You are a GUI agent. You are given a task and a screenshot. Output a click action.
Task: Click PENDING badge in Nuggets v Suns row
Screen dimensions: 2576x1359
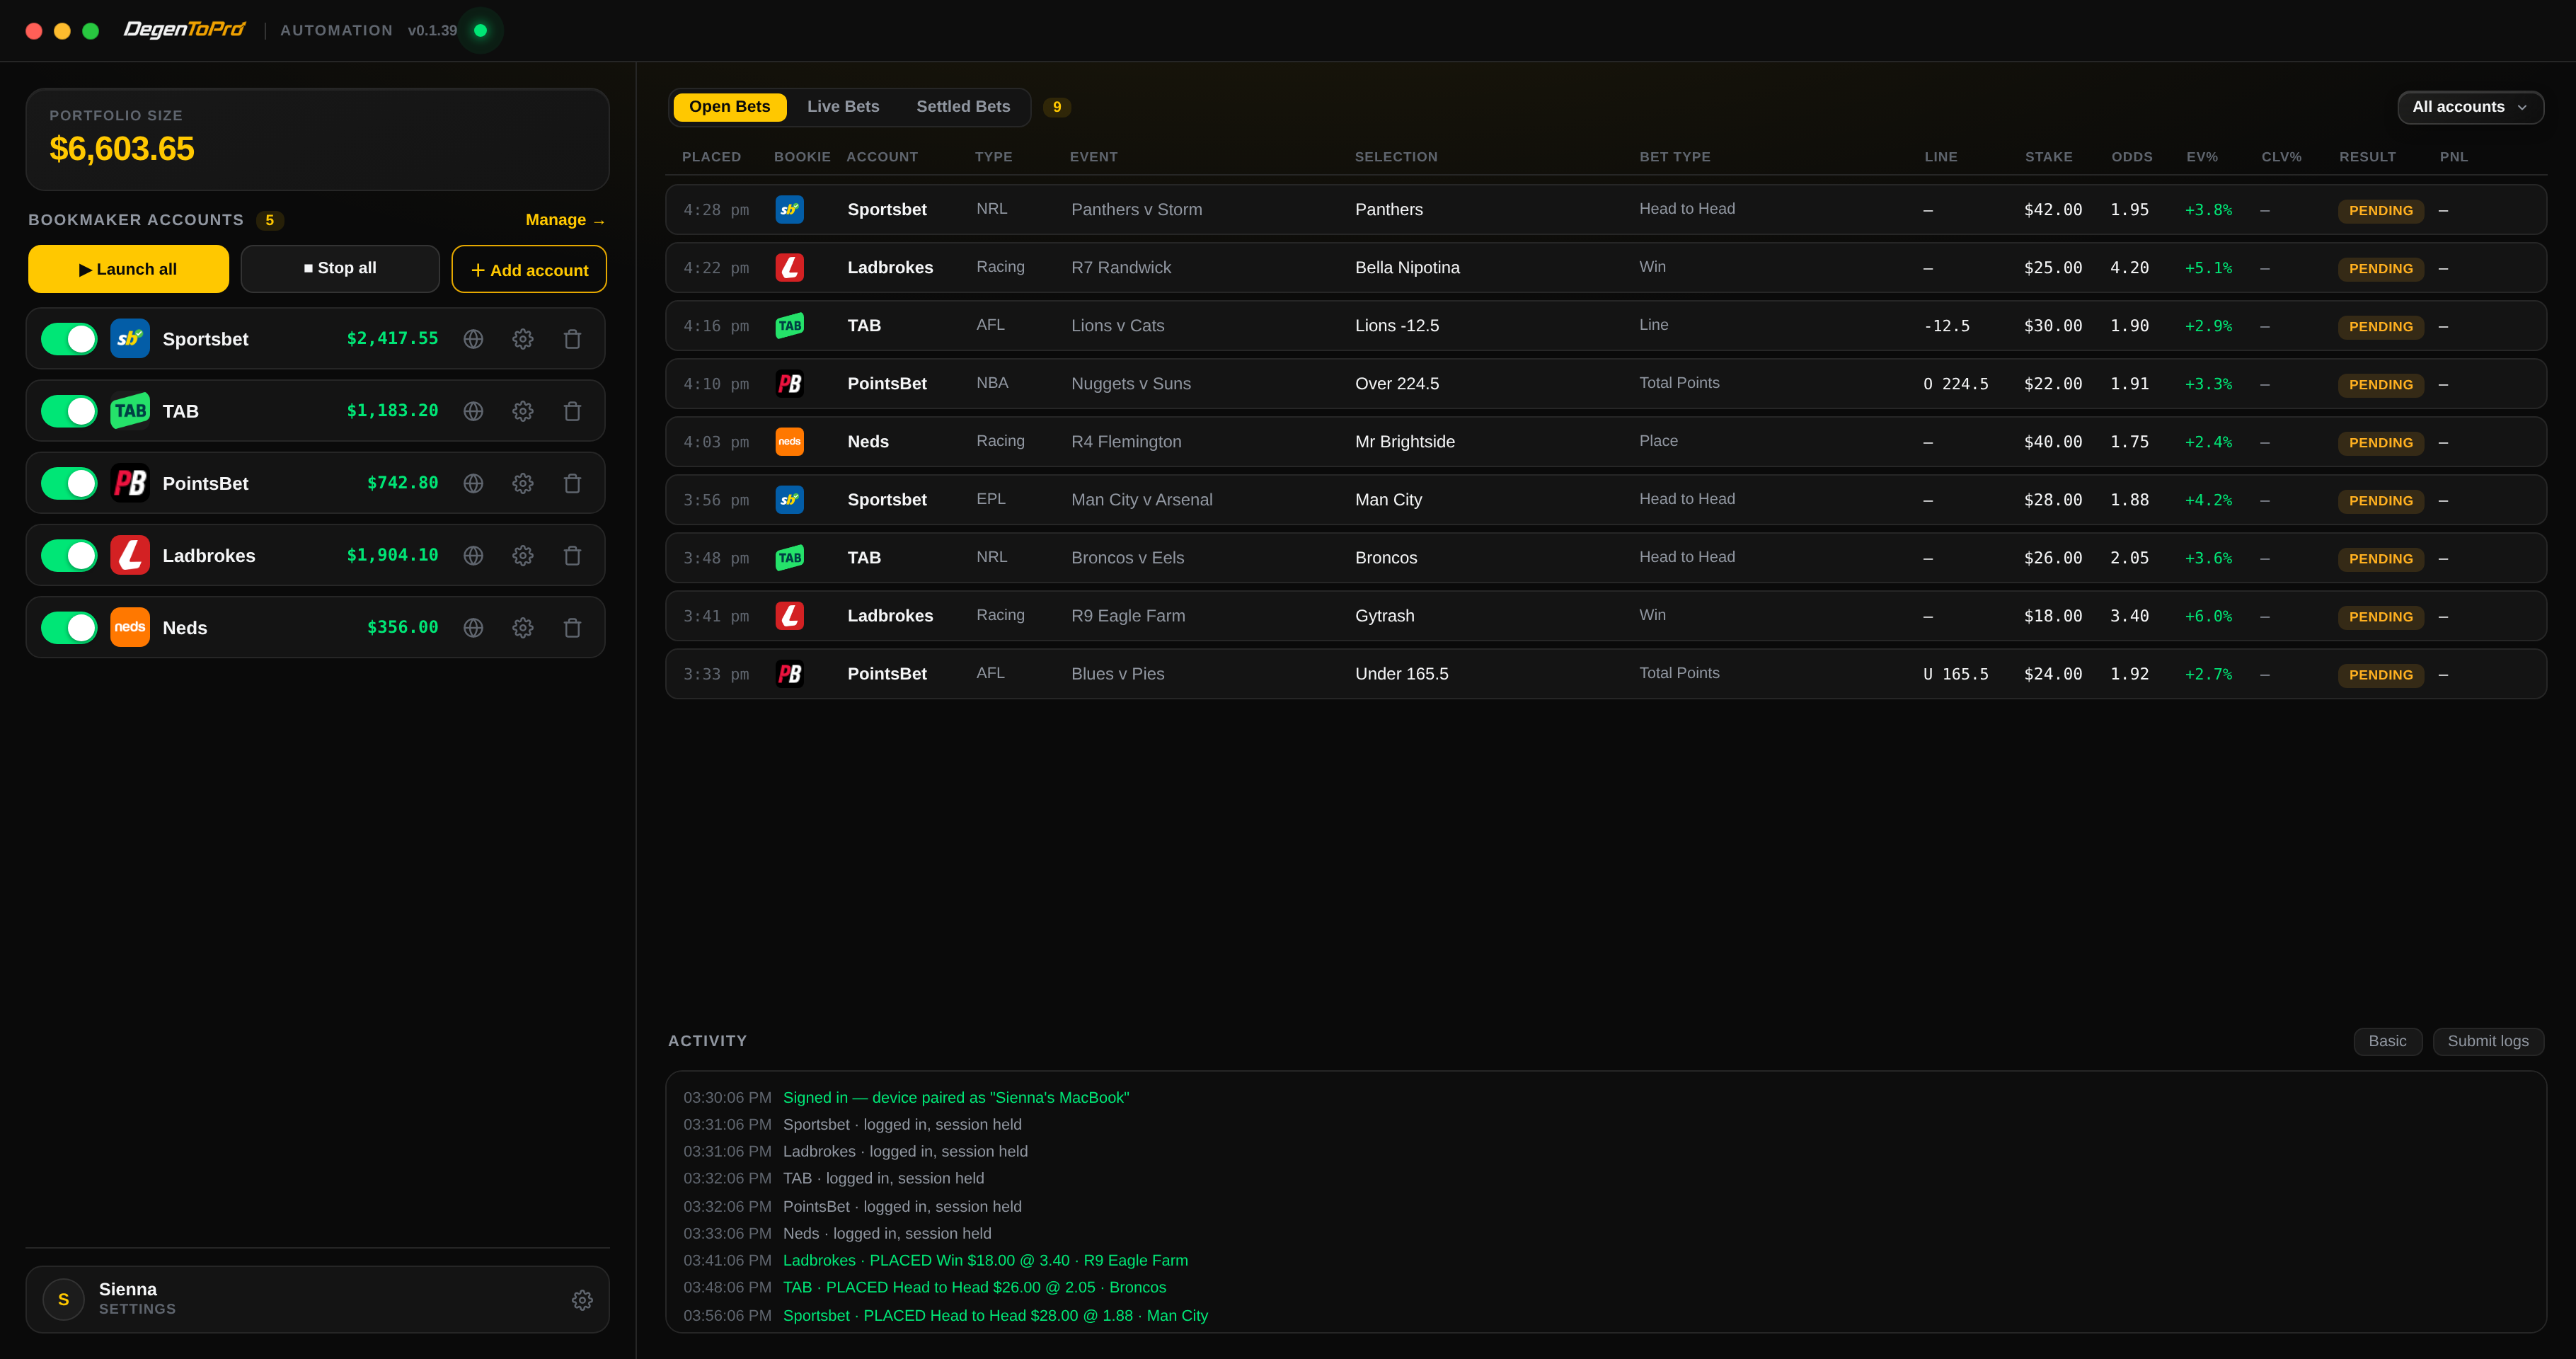coord(2380,384)
